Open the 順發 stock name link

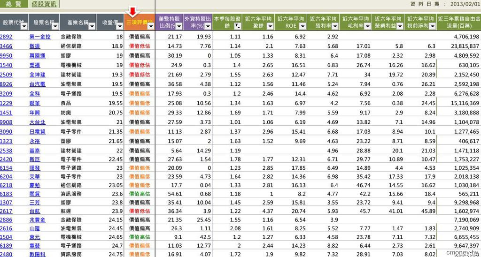coord(35,168)
